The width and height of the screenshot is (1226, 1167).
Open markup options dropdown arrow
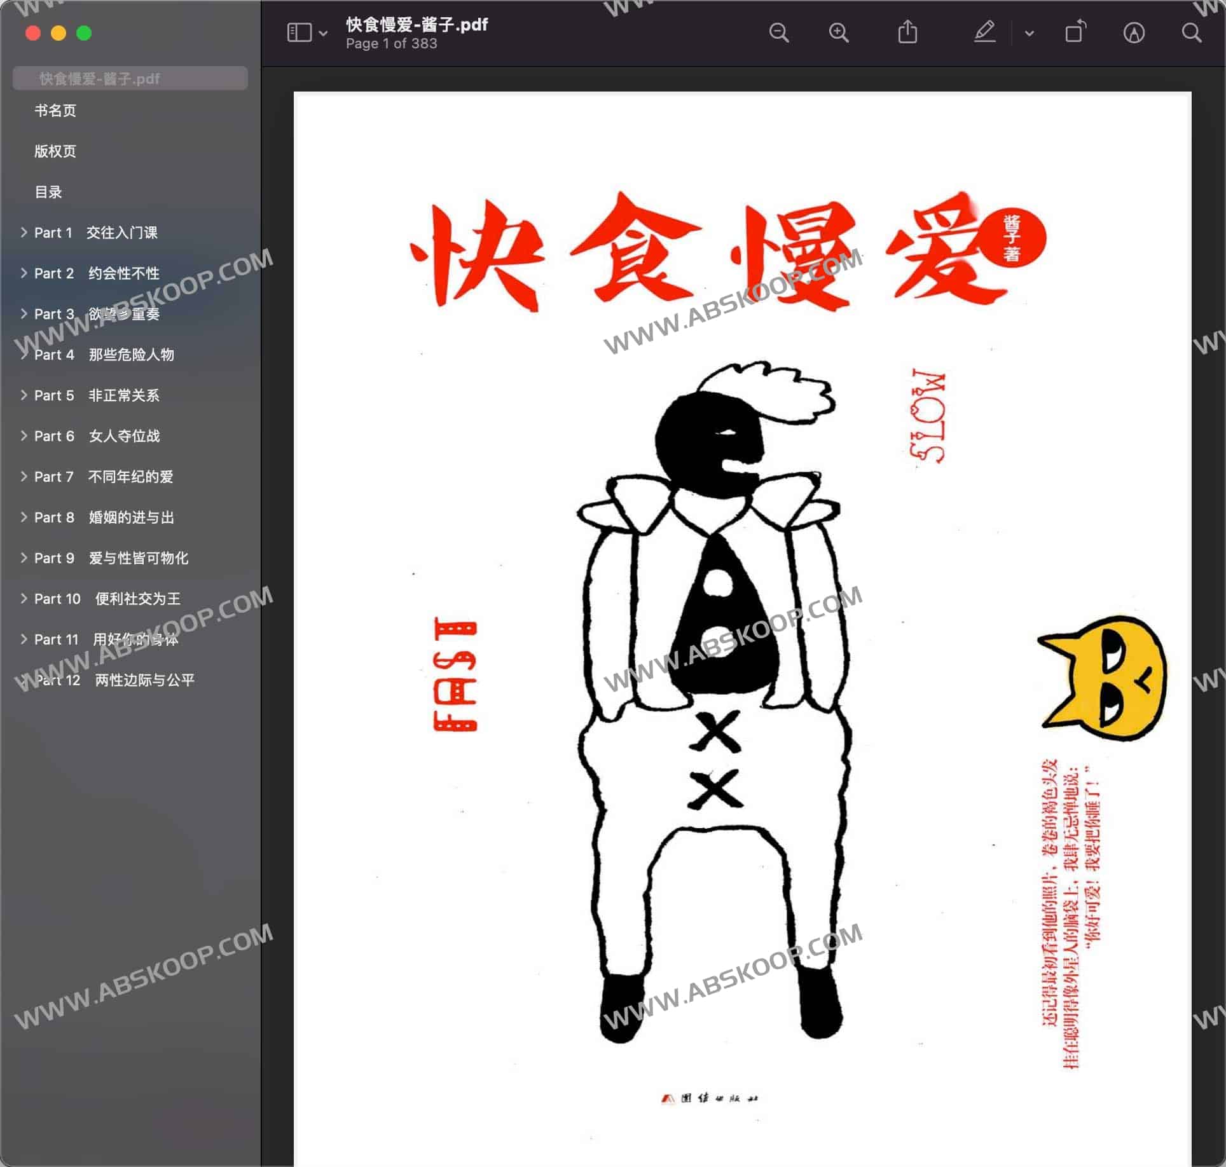(x=1030, y=33)
